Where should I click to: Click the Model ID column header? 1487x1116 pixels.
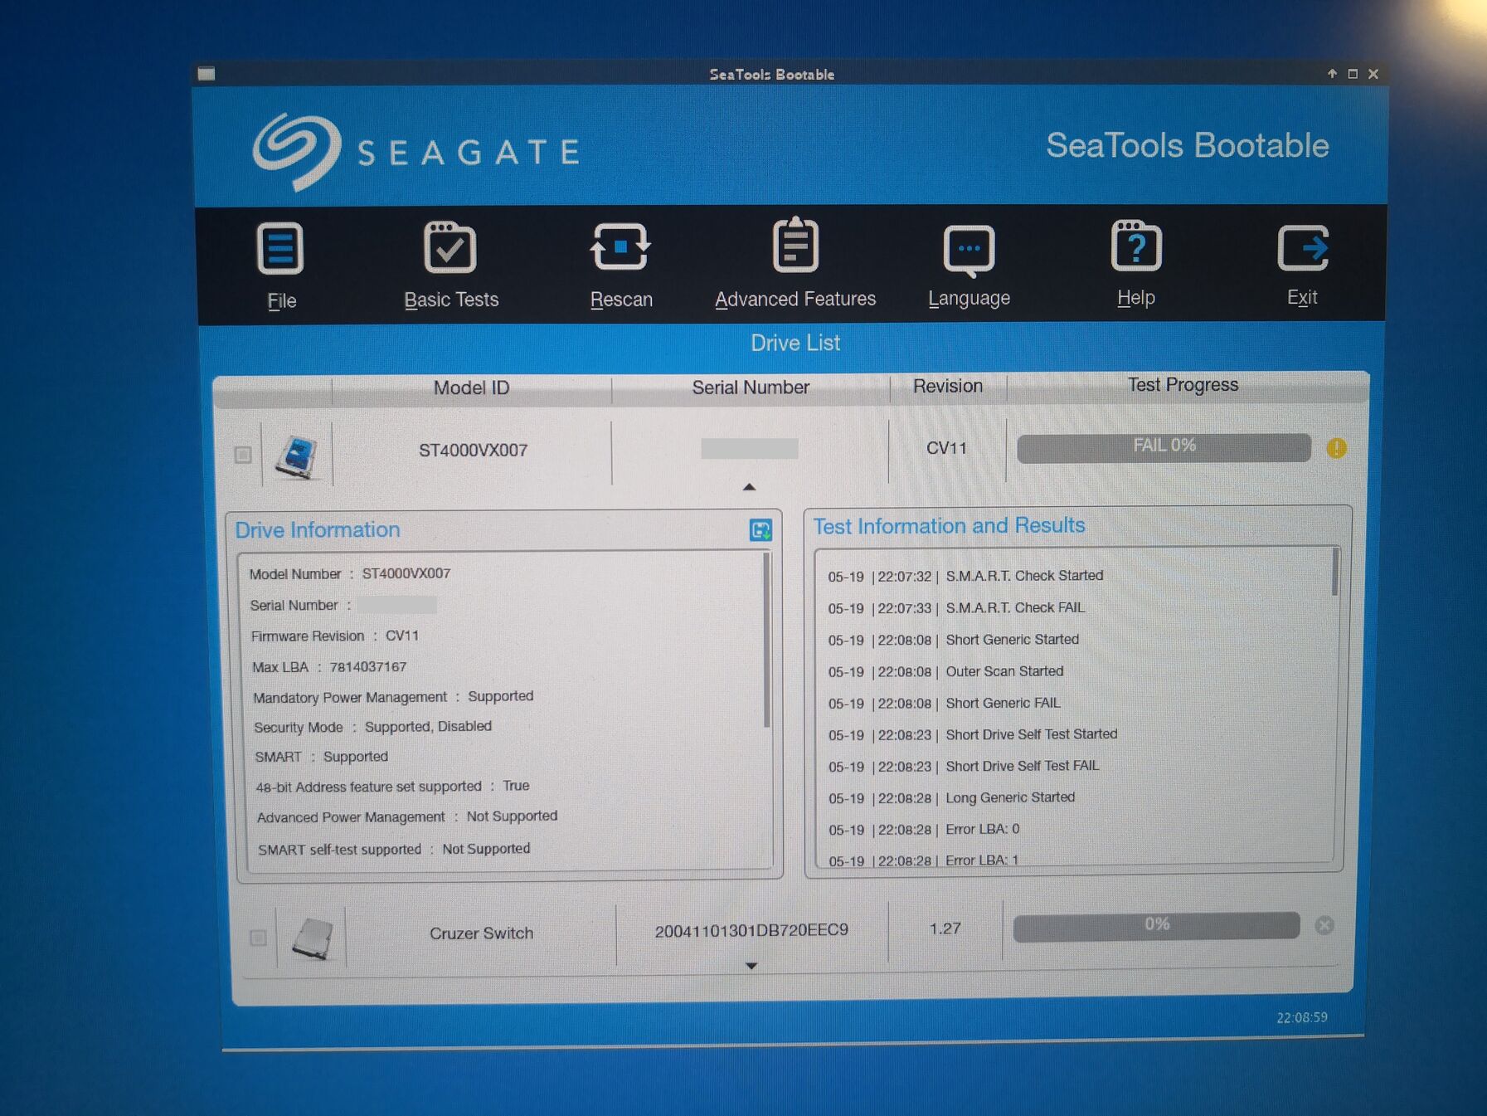(471, 387)
